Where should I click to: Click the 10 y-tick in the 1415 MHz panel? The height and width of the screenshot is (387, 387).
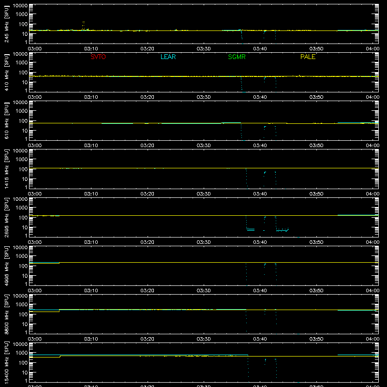tap(25, 179)
